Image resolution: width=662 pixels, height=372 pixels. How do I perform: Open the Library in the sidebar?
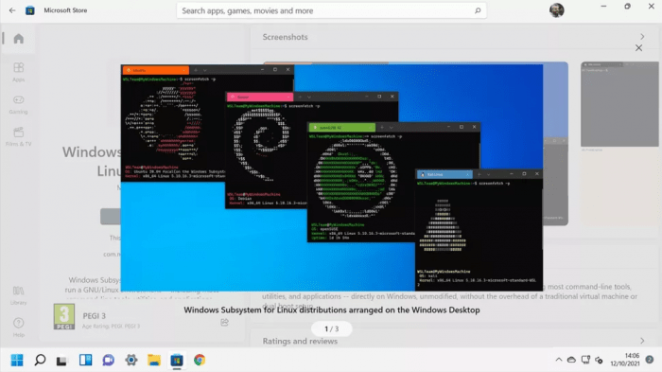point(18,295)
